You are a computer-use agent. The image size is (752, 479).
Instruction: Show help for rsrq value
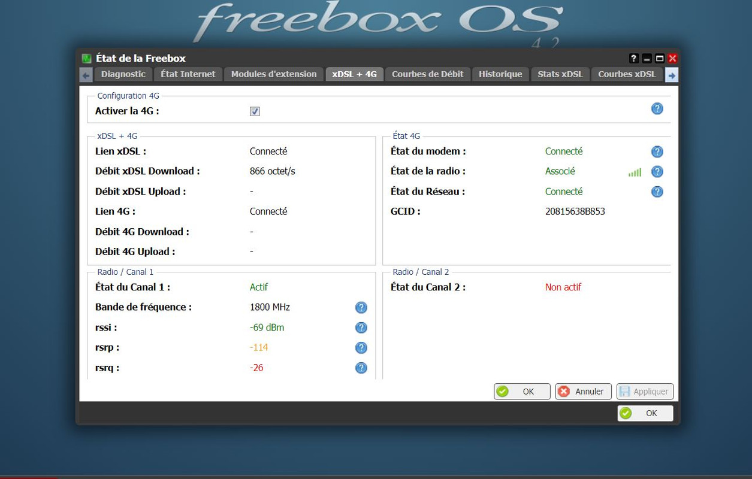361,368
